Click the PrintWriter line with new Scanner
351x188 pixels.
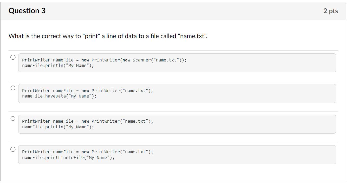click(x=104, y=60)
